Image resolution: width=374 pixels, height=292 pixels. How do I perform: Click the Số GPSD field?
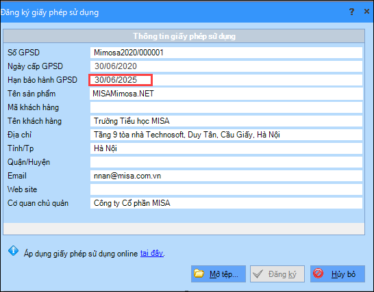(226, 53)
